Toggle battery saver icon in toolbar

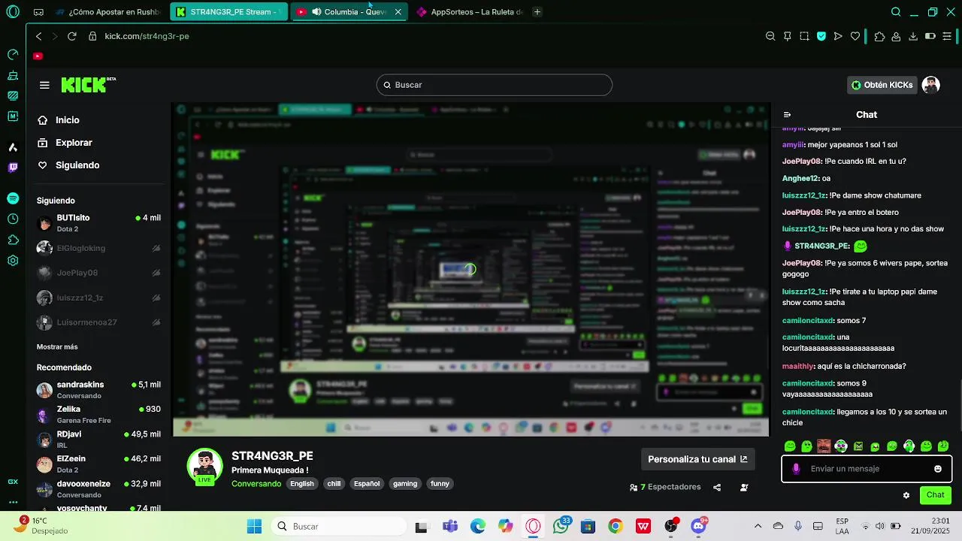click(x=930, y=36)
